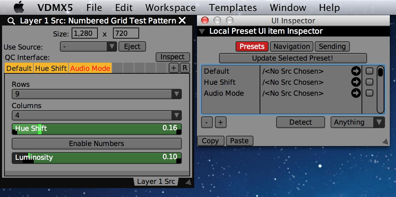
Task: Click the height size field showing 720
Action: pos(126,33)
